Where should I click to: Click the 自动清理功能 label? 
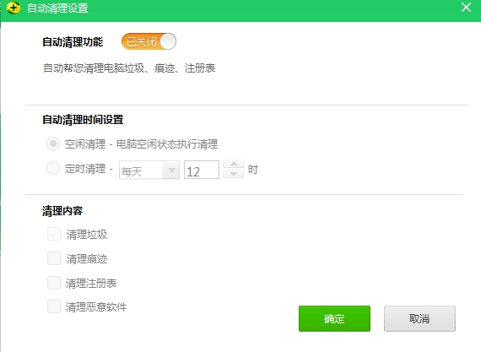click(73, 42)
